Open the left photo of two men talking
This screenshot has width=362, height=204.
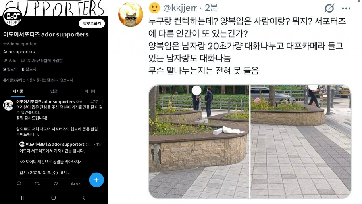coord(199,141)
